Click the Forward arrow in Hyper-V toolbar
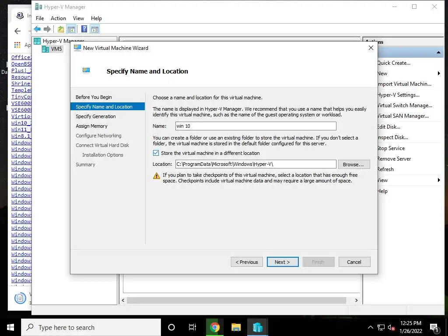The image size is (448, 336). (x=47, y=29)
